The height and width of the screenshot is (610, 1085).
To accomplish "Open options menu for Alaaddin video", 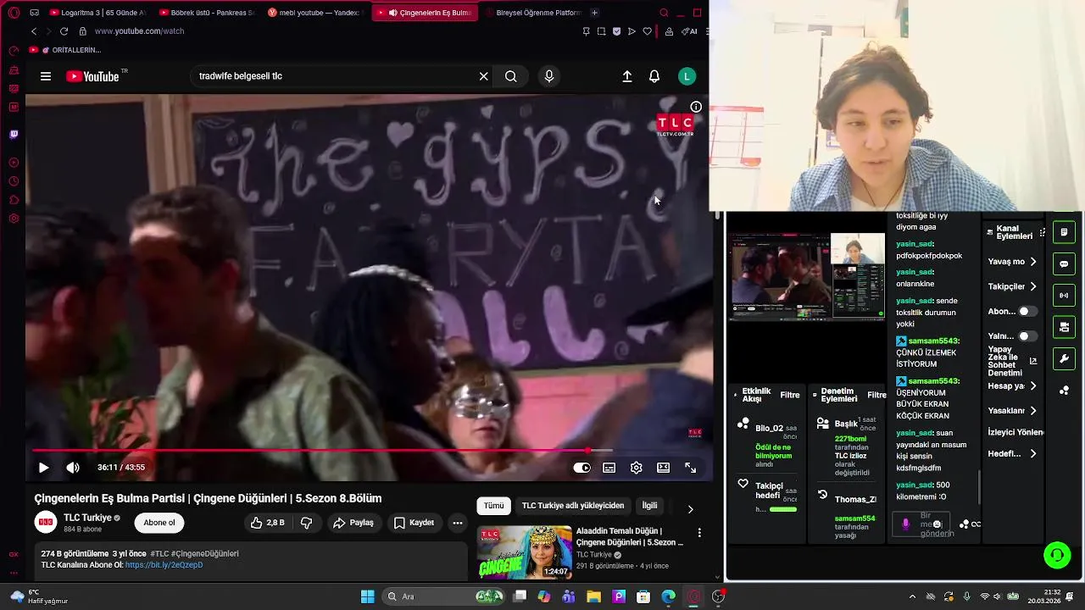I will 699,533.
